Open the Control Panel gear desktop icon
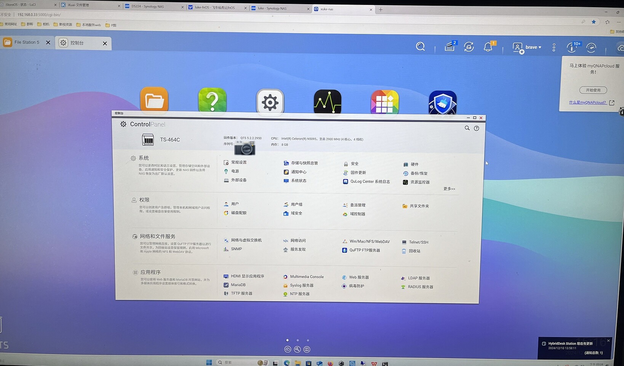 click(270, 102)
